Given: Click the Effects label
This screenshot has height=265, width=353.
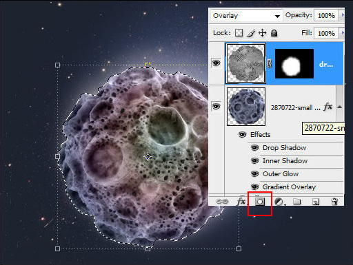Looking at the screenshot, I should coord(261,135).
